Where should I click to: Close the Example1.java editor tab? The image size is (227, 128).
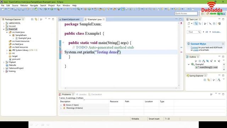[104, 19]
